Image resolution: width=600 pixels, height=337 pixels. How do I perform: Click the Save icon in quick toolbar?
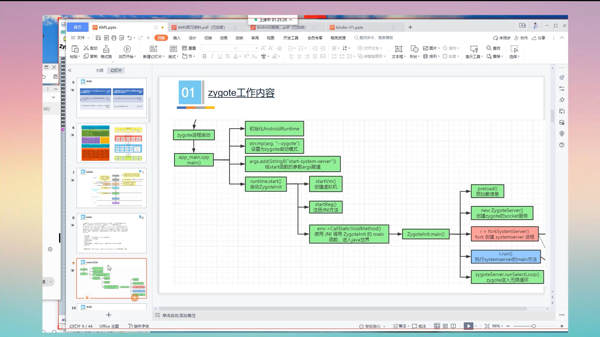98,38
